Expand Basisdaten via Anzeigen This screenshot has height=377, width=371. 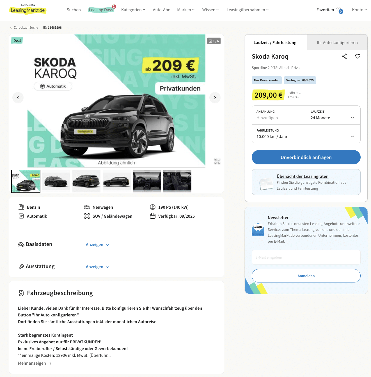pos(97,245)
